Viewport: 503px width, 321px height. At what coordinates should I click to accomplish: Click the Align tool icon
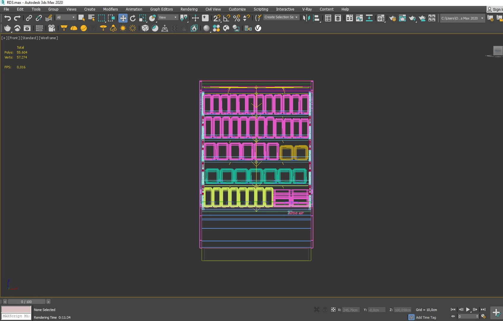pyautogui.click(x=316, y=18)
